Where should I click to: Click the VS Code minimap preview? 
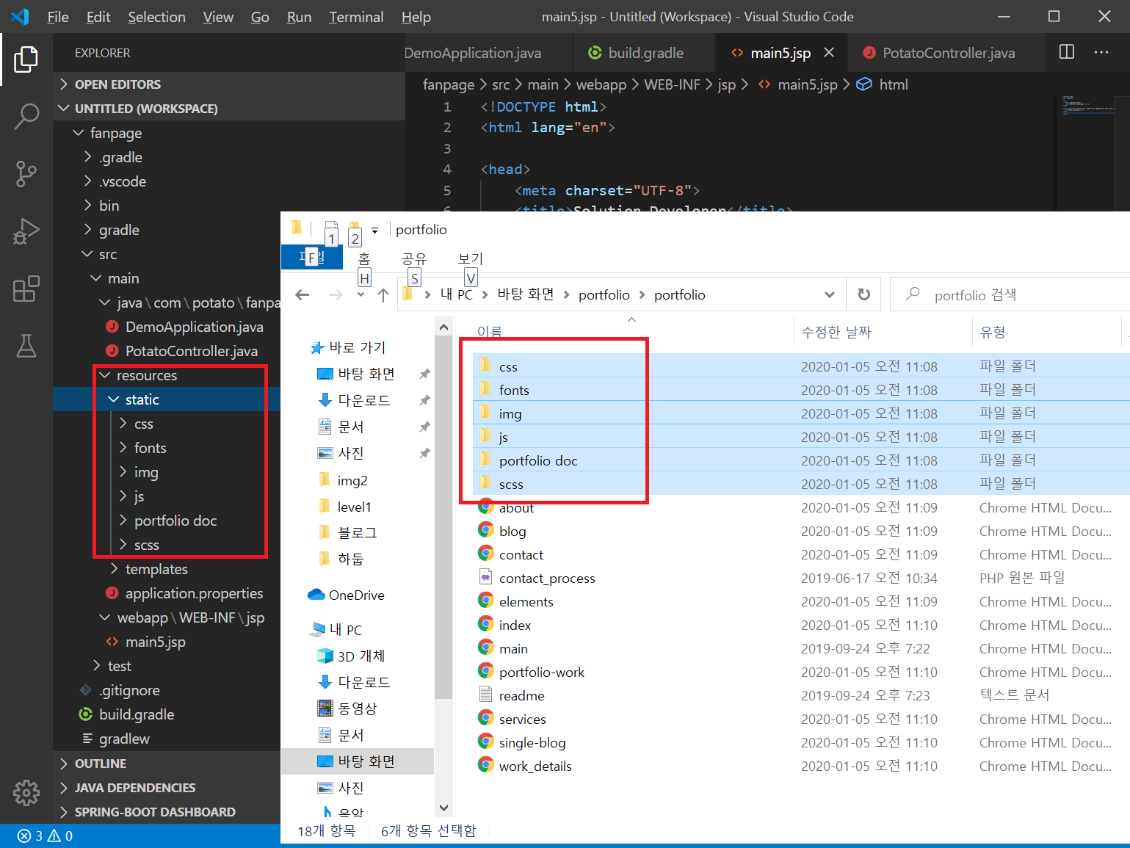click(x=1088, y=107)
